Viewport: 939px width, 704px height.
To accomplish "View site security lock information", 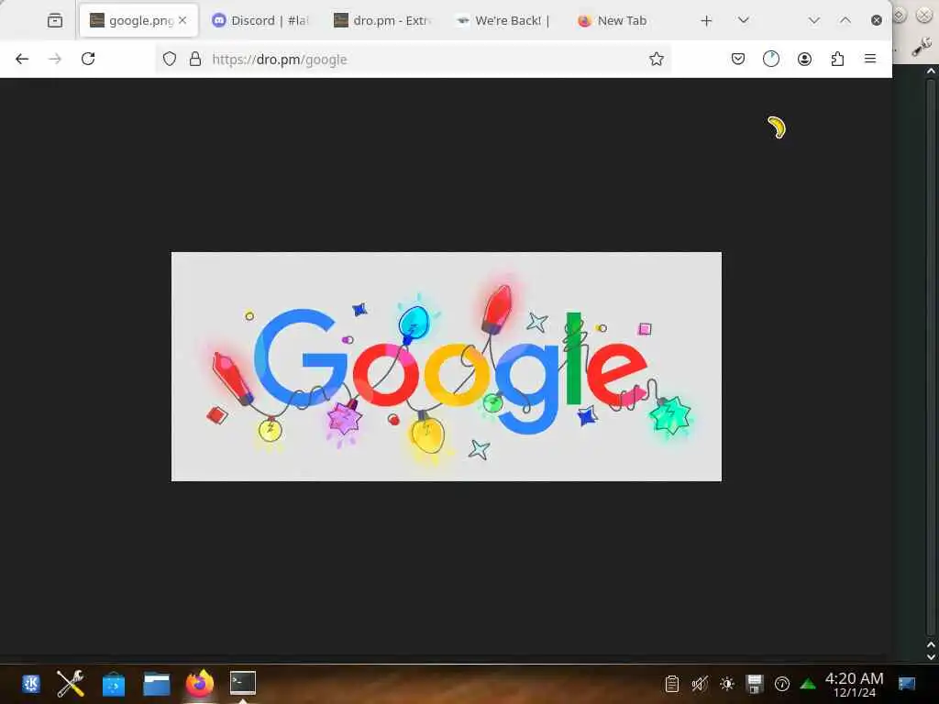I will point(194,59).
